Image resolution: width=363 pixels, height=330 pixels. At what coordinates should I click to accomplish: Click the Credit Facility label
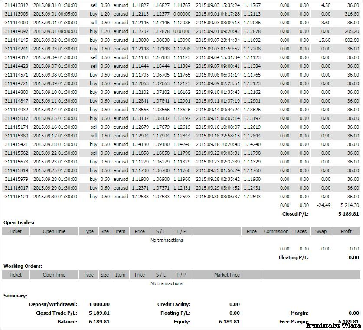click(x=174, y=304)
